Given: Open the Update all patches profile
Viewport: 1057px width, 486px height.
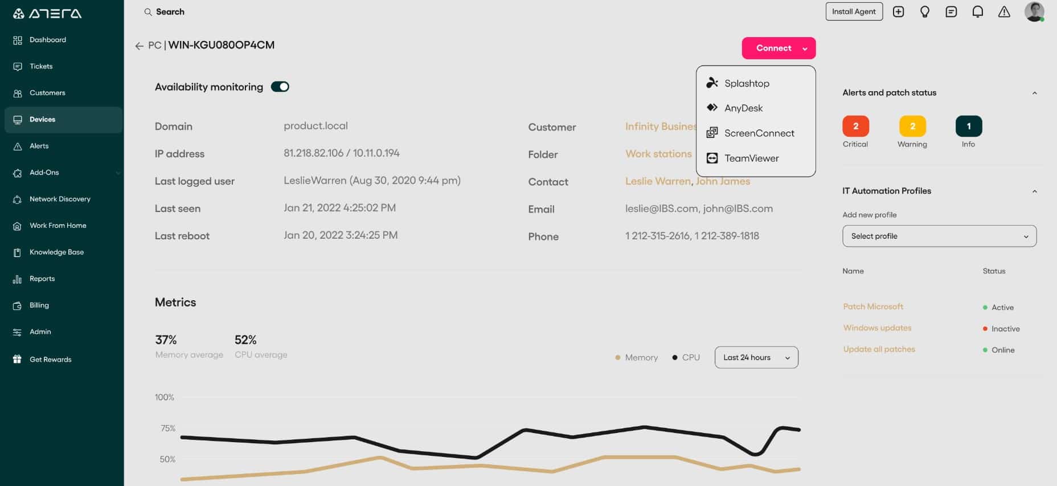Looking at the screenshot, I should pos(879,349).
